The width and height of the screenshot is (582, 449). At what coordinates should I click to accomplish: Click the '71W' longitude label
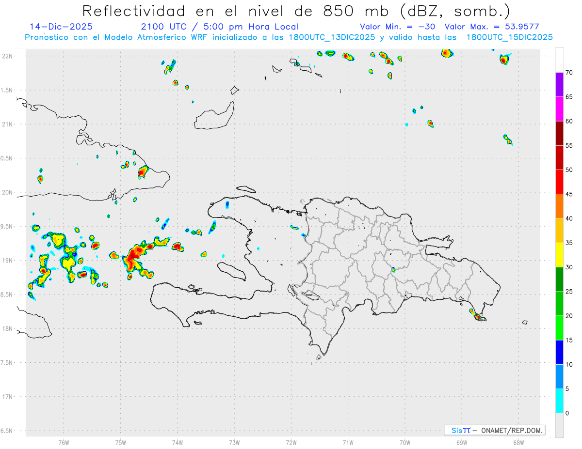(x=348, y=442)
